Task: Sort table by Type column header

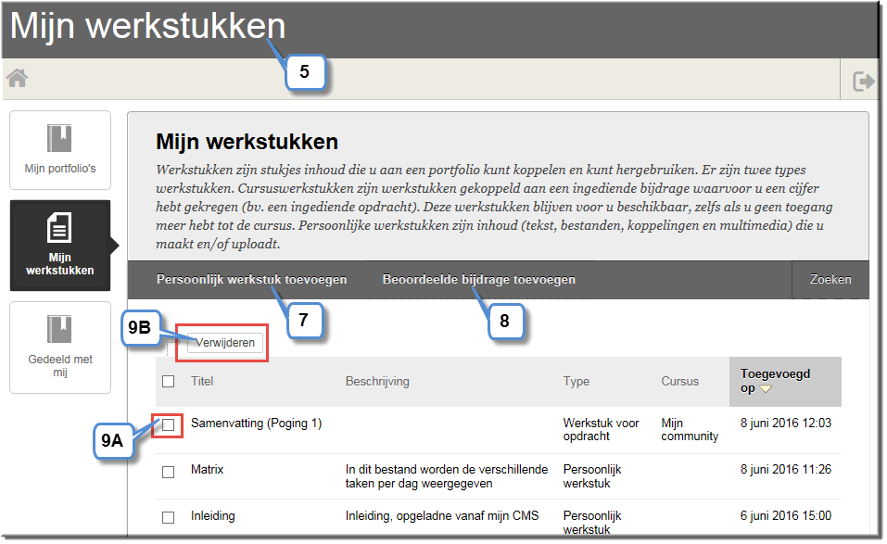Action: [577, 381]
